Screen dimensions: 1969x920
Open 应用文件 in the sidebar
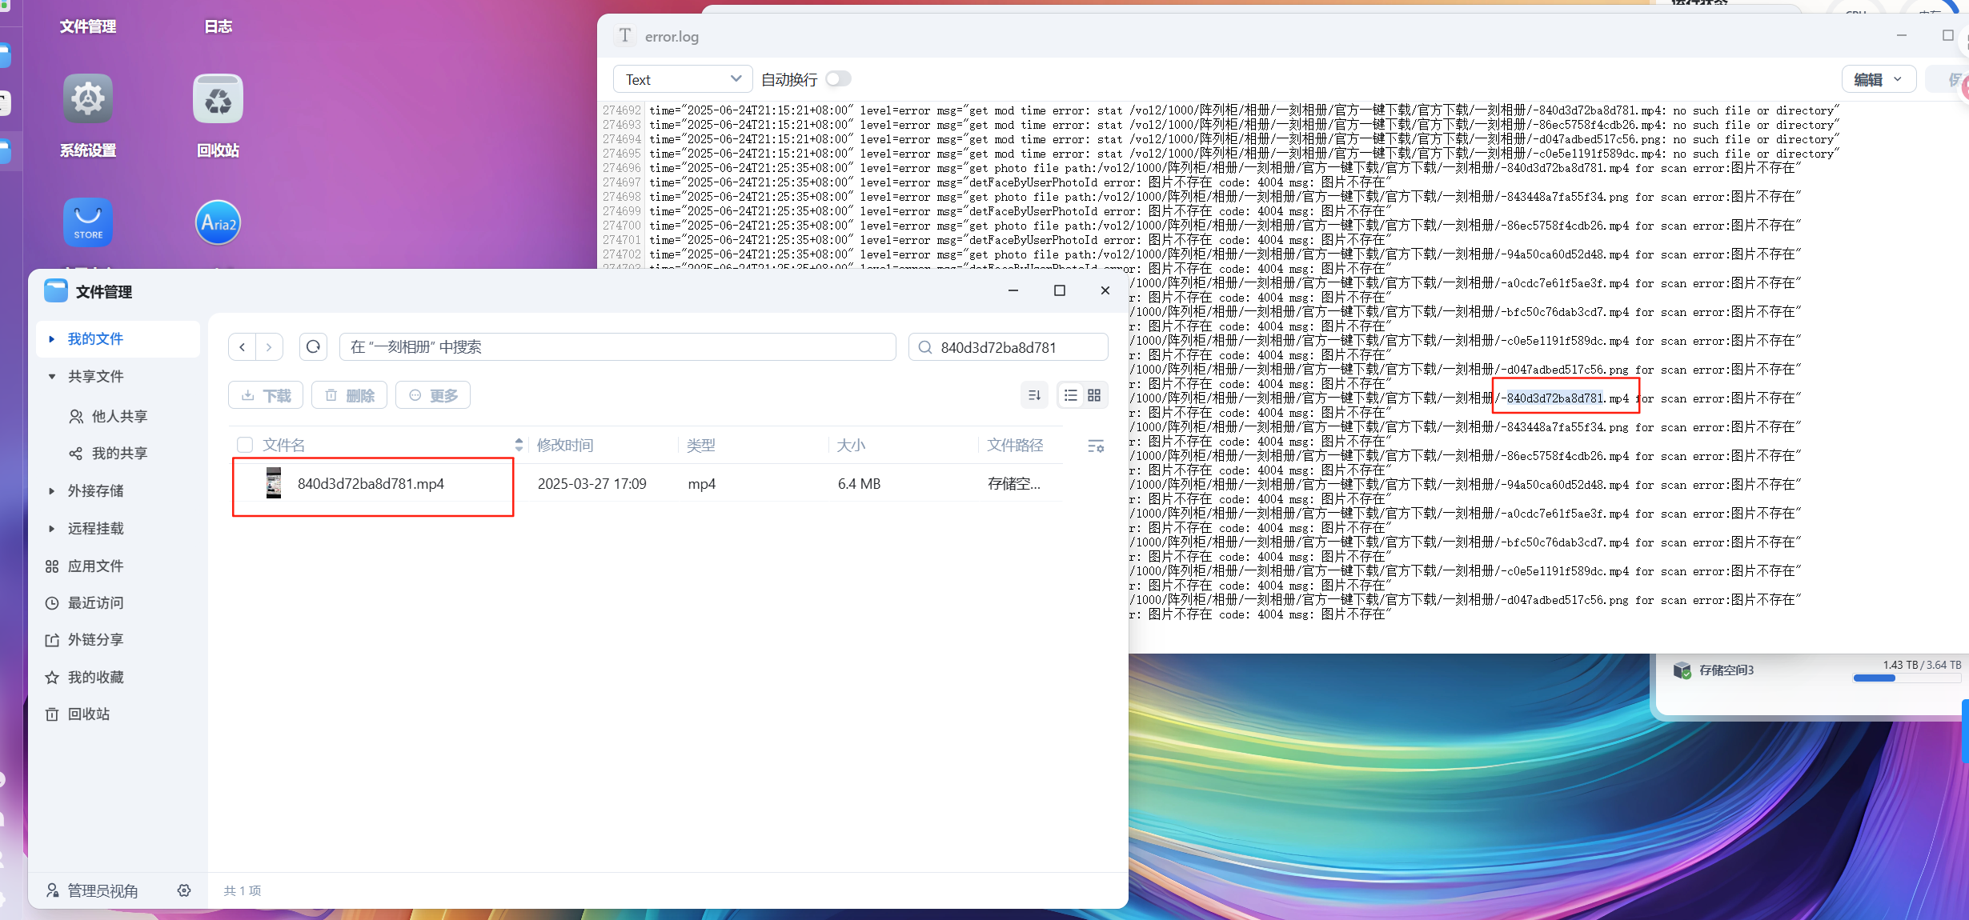click(84, 566)
